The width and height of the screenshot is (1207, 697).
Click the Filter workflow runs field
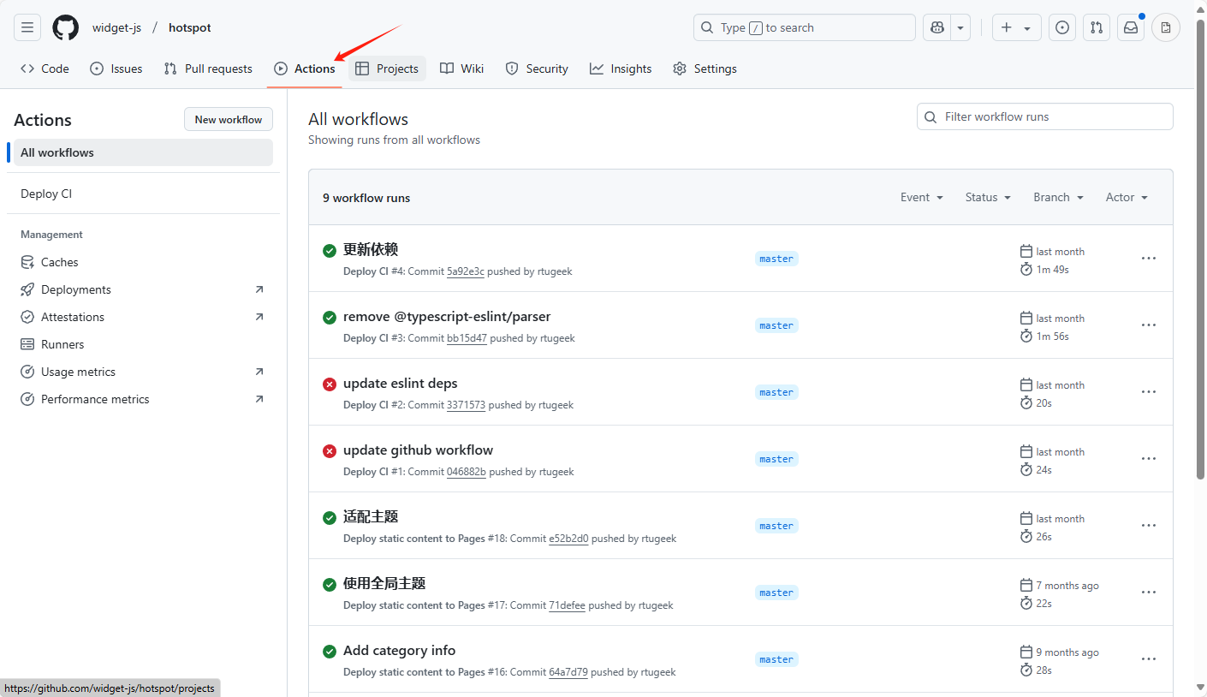point(1045,116)
